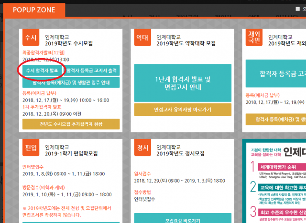Click the 최종합격자발표[12월] label
The image size is (306, 223).
tap(44, 52)
